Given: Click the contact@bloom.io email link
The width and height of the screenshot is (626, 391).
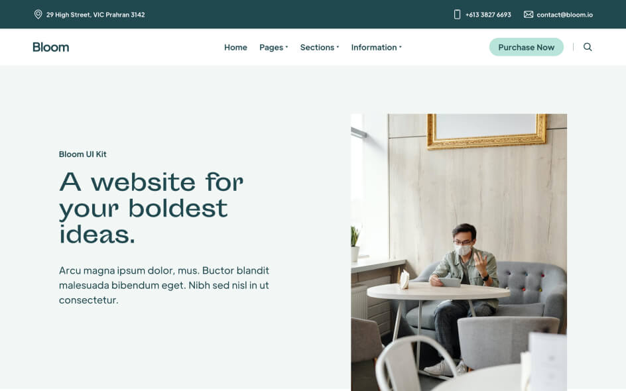Looking at the screenshot, I should (564, 15).
